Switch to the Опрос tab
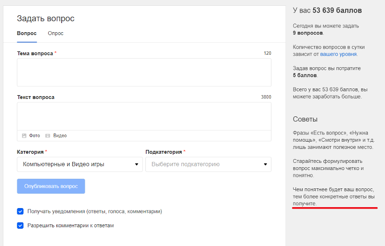Screen dimensions: 385x246 point(55,33)
